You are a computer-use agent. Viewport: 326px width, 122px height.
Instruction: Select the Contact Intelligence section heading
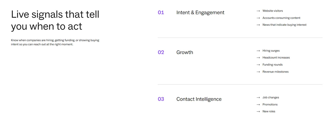click(x=199, y=99)
